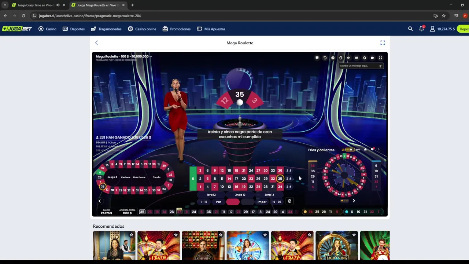Bet on 1 - 18 low numbers
Viewport: 469px width, 264px height.
point(204,202)
